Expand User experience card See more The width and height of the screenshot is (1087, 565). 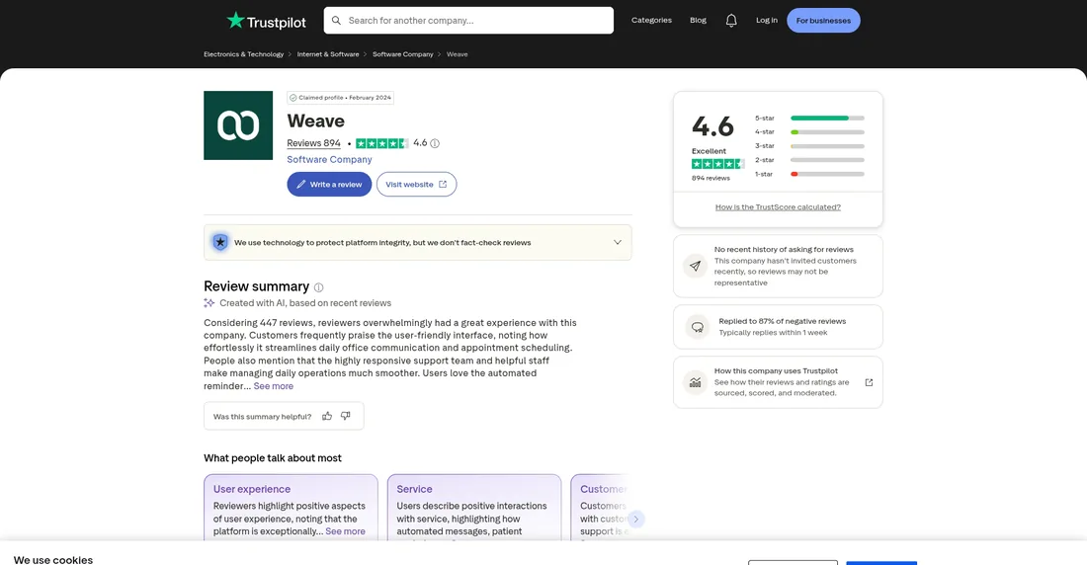(x=345, y=531)
